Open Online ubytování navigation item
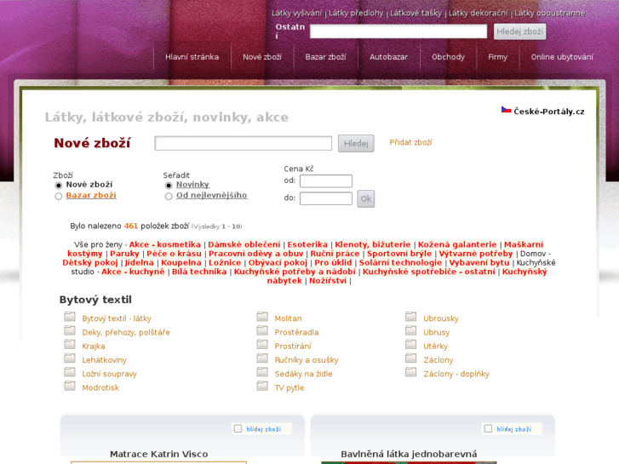The height and width of the screenshot is (464, 619). [562, 57]
